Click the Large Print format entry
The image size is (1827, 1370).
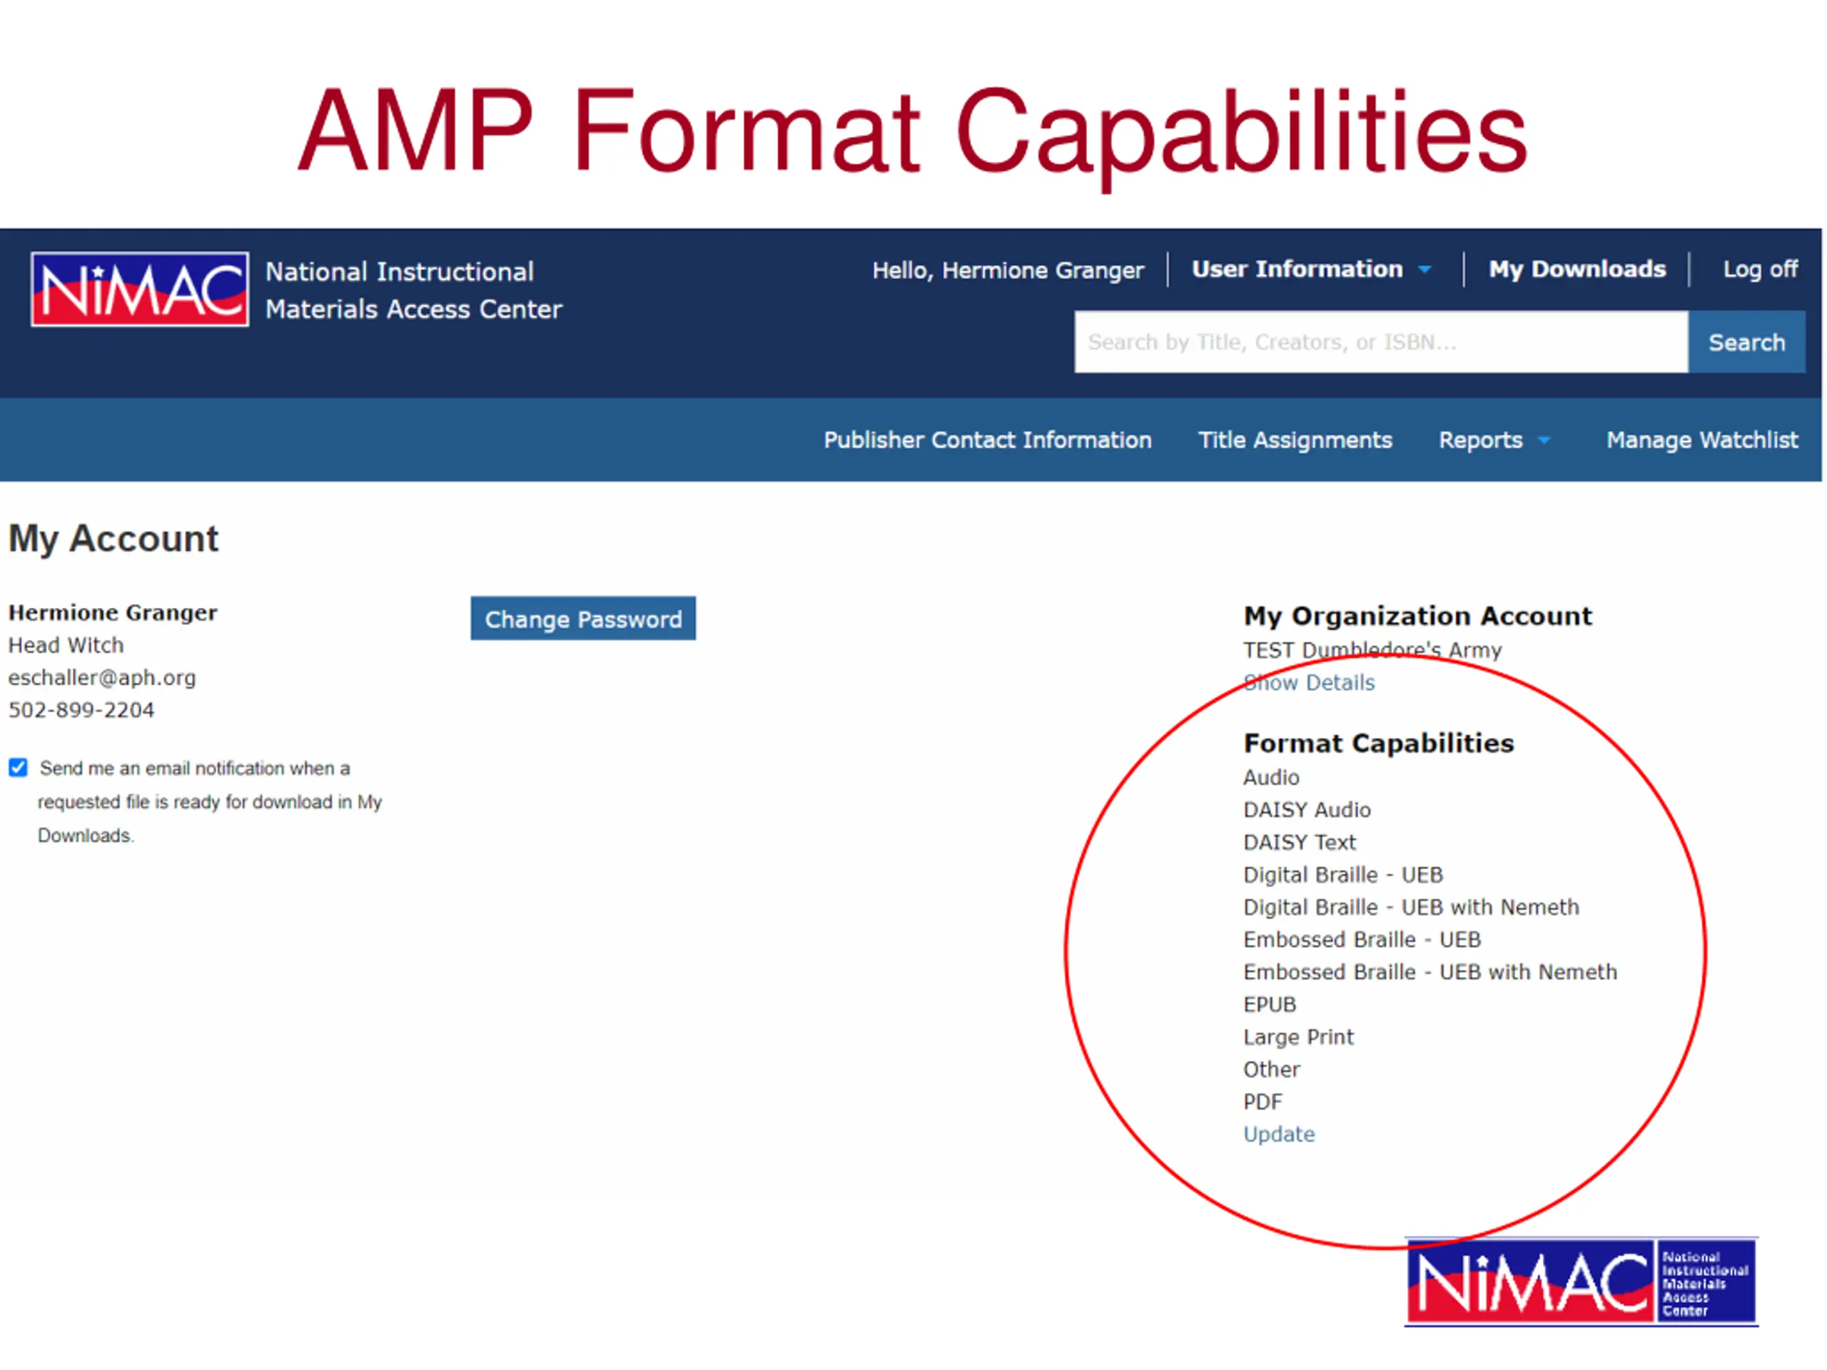1298,1037
